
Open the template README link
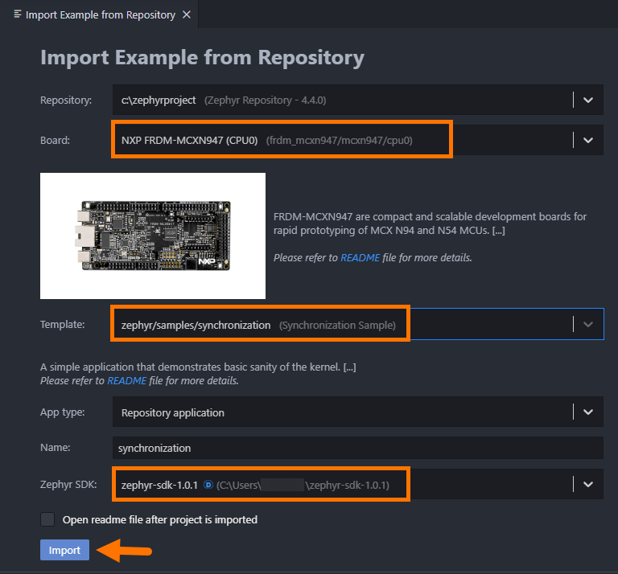(127, 381)
